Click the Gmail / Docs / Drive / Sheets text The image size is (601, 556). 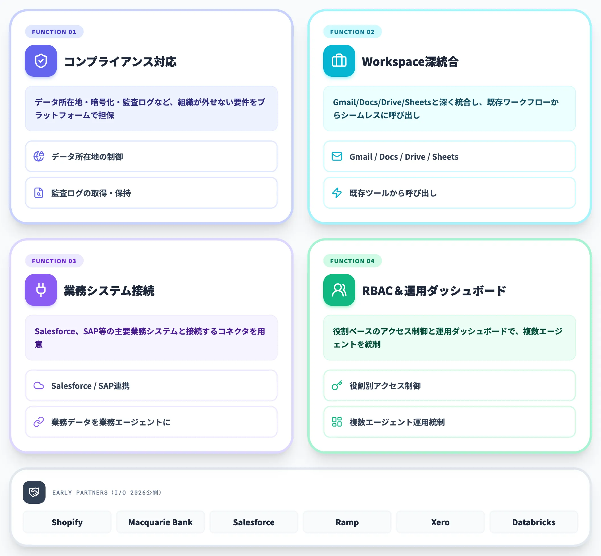coord(404,157)
